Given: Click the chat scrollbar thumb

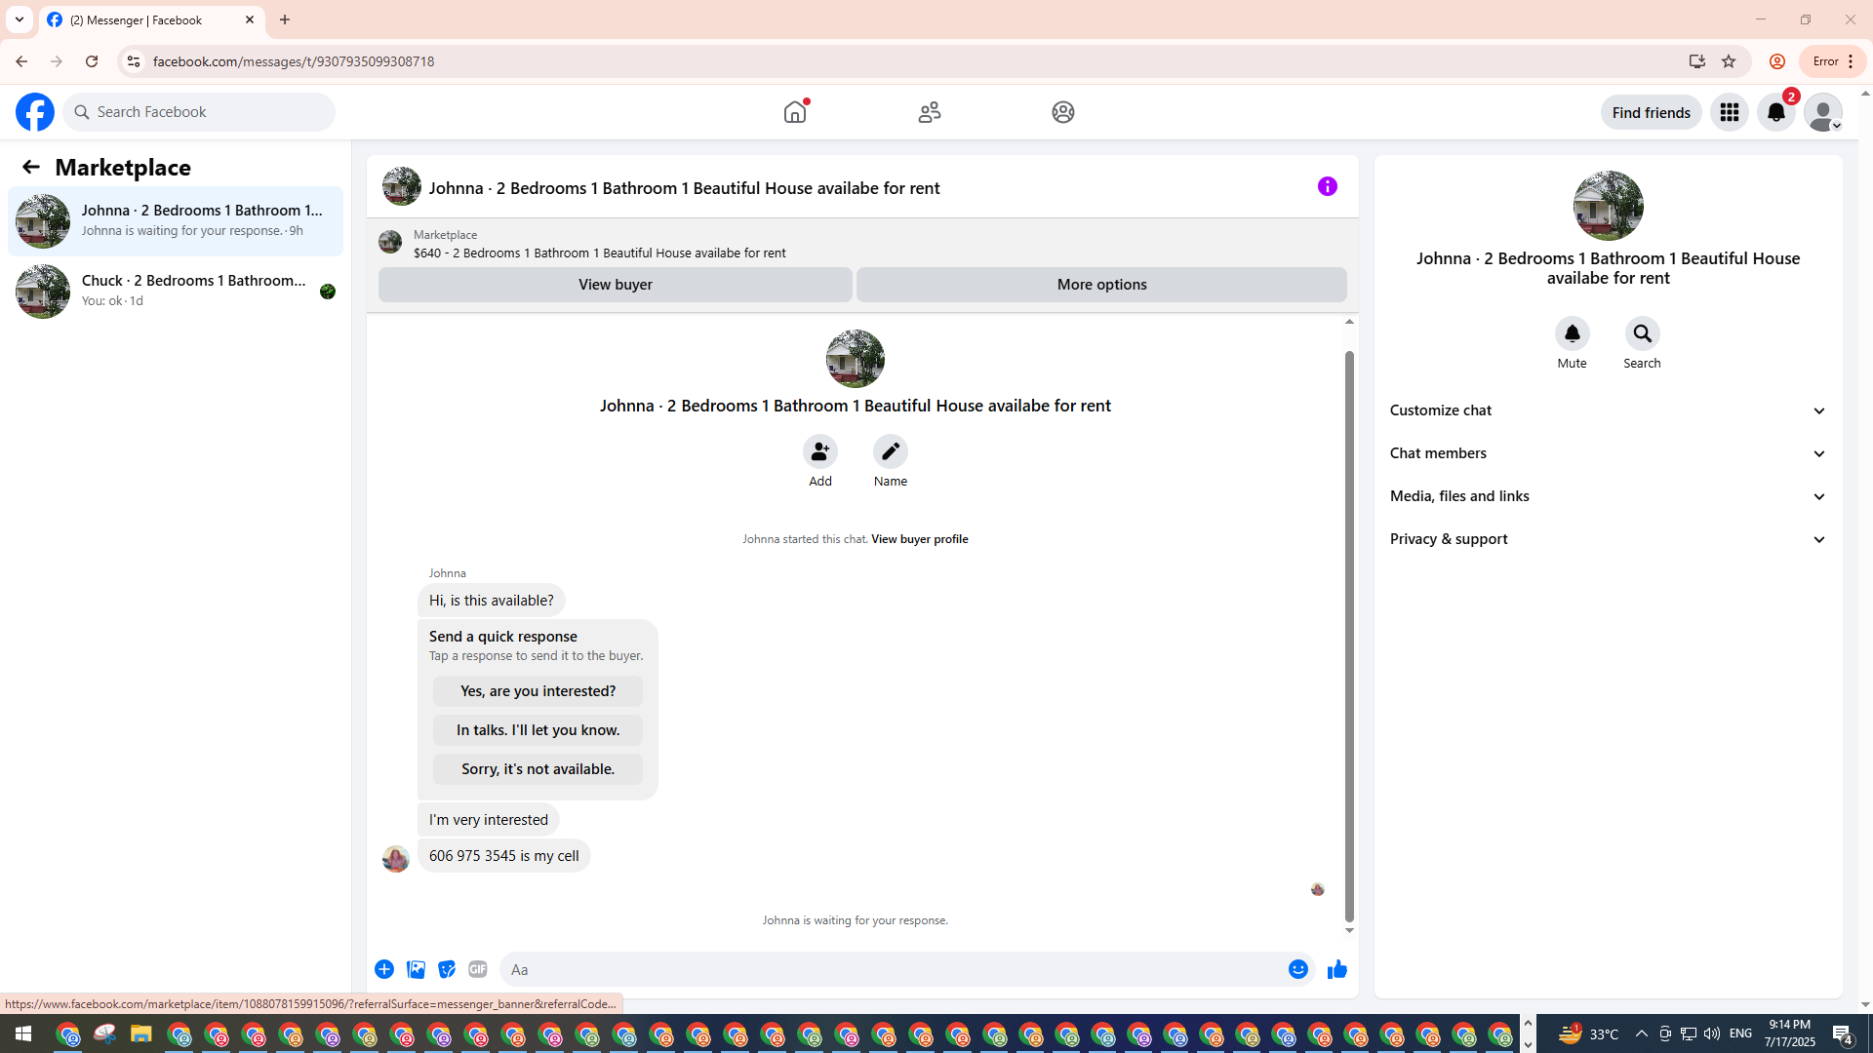Looking at the screenshot, I should point(1350,636).
